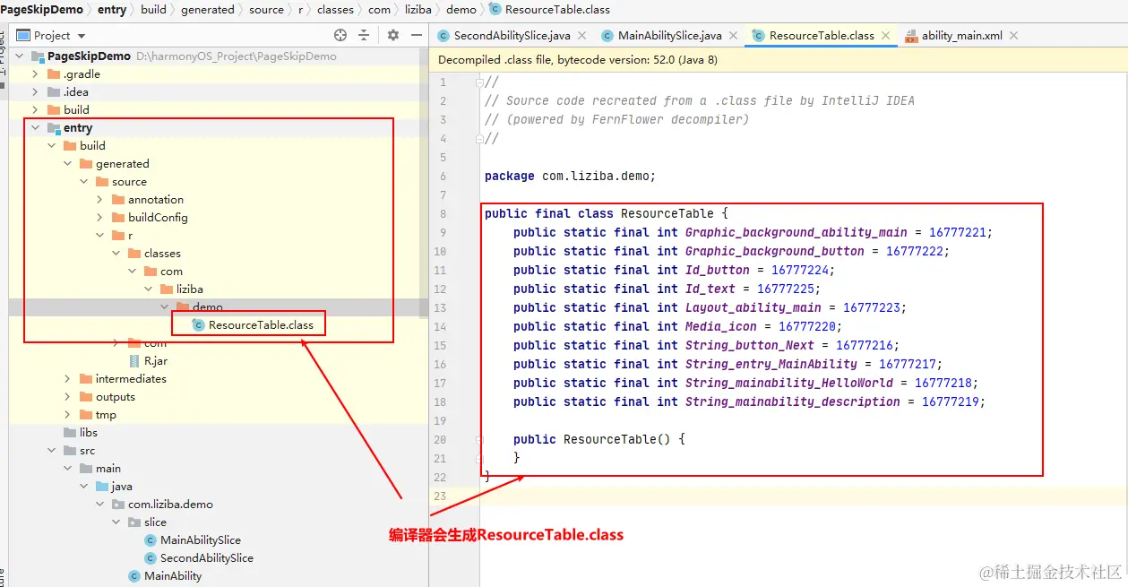
Task: Select R.jar file in tree
Action: coord(156,361)
